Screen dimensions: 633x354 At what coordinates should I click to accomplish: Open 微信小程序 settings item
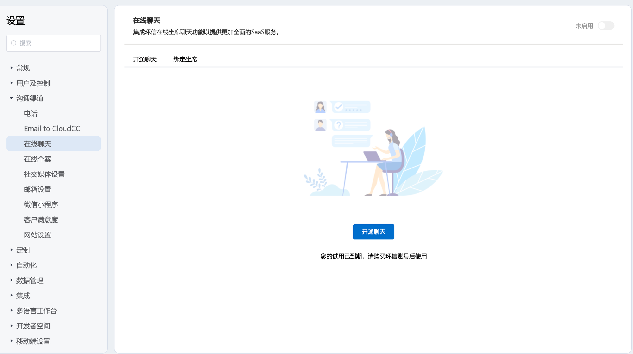[x=41, y=204]
